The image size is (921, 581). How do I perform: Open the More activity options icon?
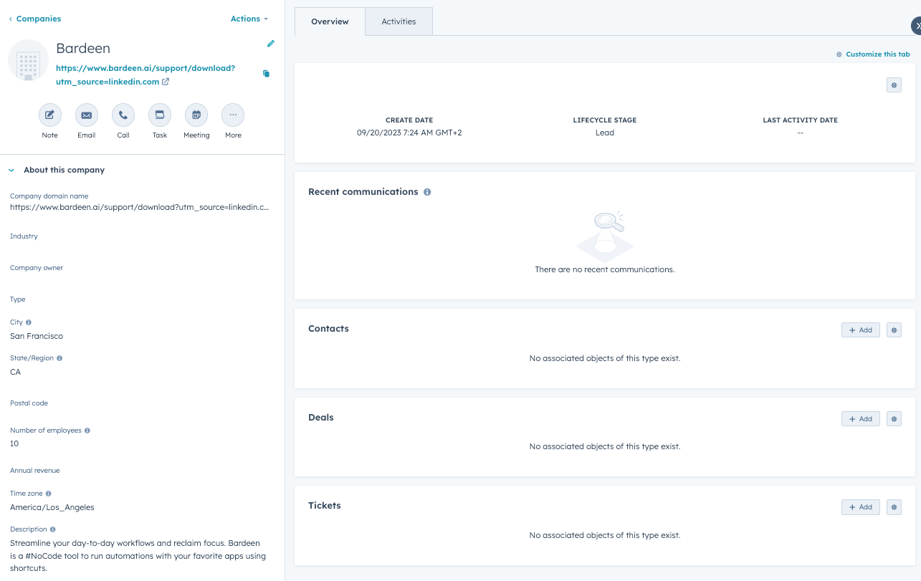[232, 115]
